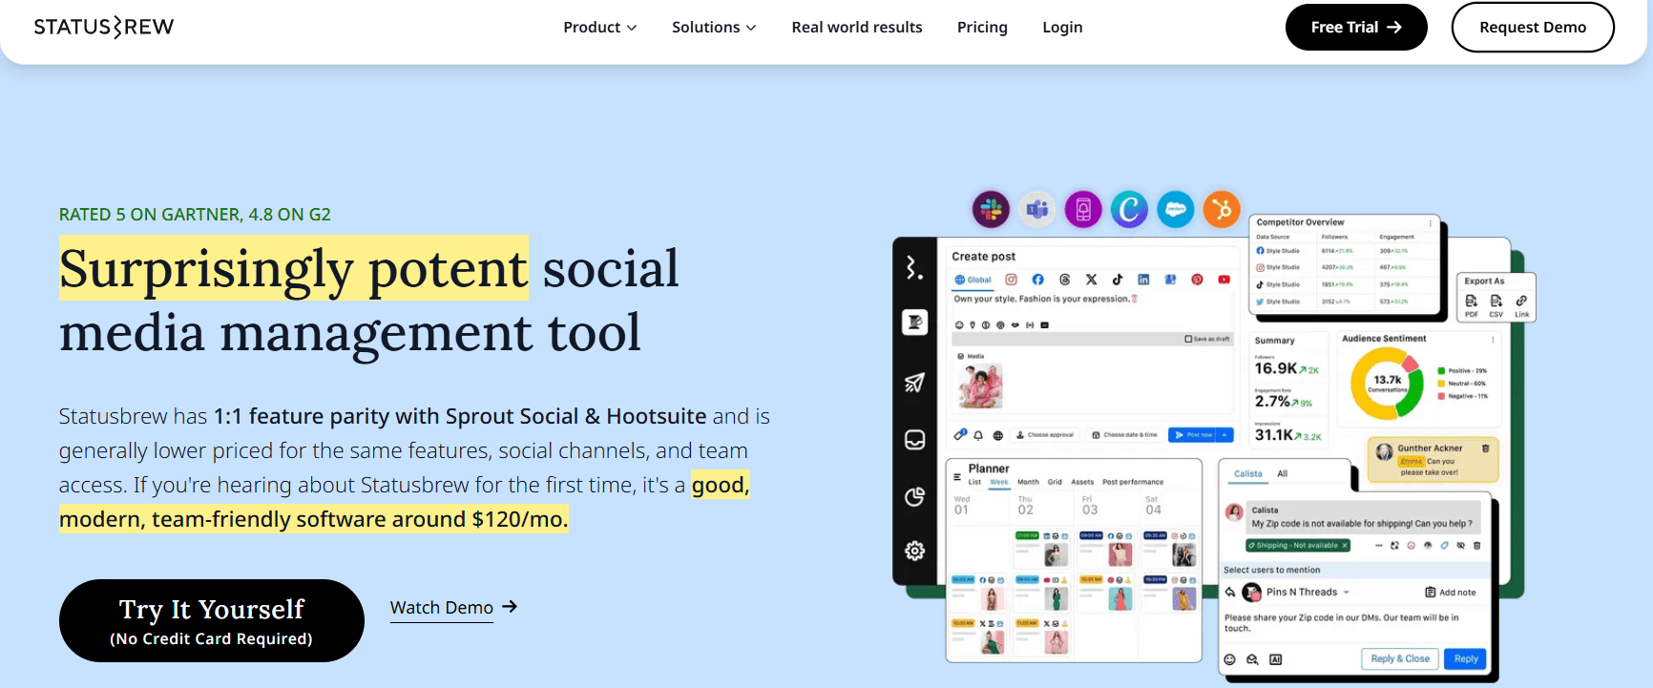Expand the Post now dropdown arrow

coord(1226,435)
